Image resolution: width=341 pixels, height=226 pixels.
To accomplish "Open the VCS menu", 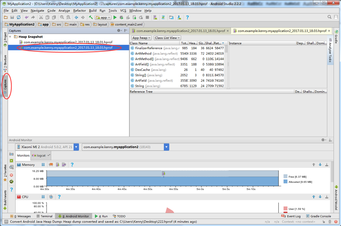I will 123,11.
